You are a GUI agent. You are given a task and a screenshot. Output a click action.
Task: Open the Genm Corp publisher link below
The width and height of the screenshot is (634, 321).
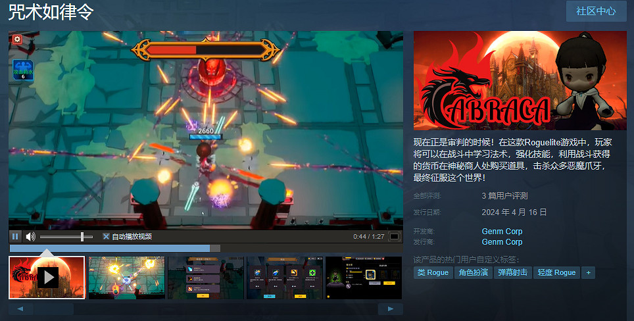502,242
